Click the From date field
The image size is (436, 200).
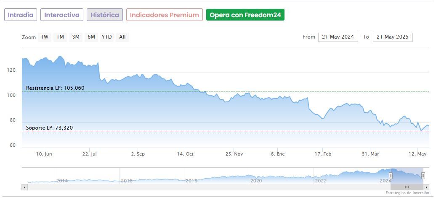click(338, 37)
